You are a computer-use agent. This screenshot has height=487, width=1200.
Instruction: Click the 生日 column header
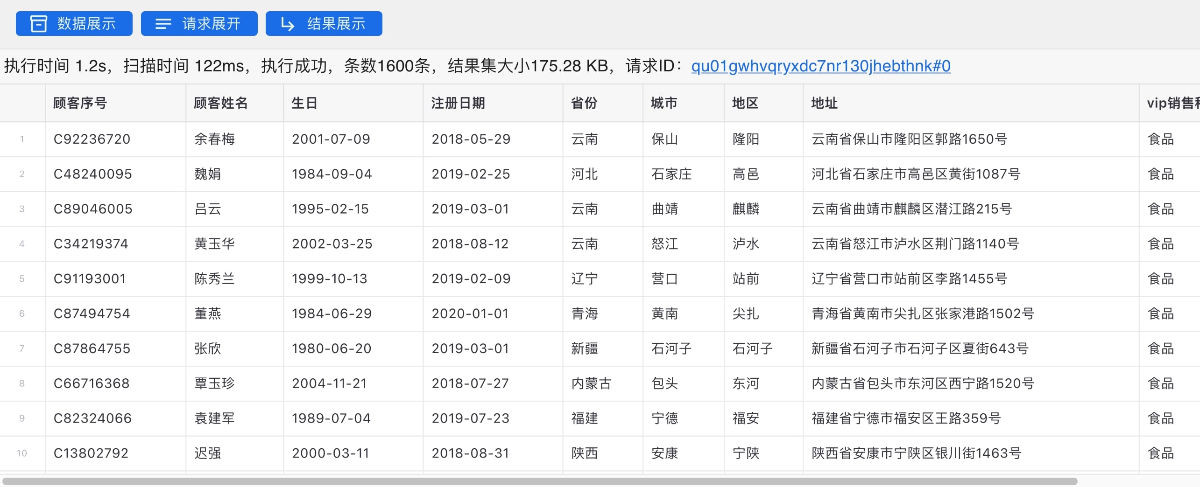point(303,103)
